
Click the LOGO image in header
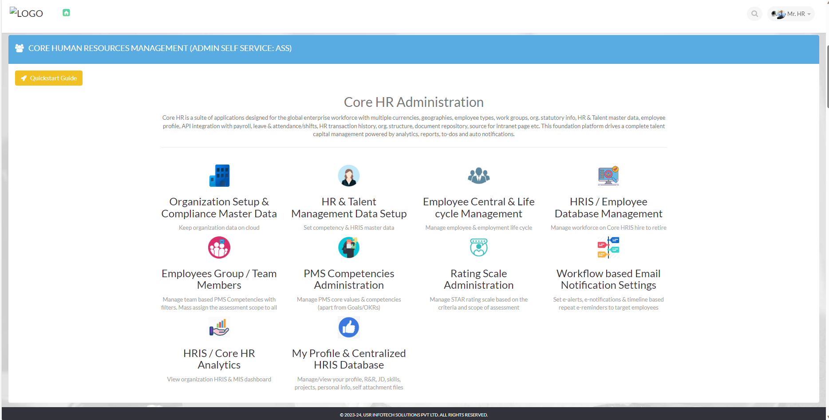[26, 13]
